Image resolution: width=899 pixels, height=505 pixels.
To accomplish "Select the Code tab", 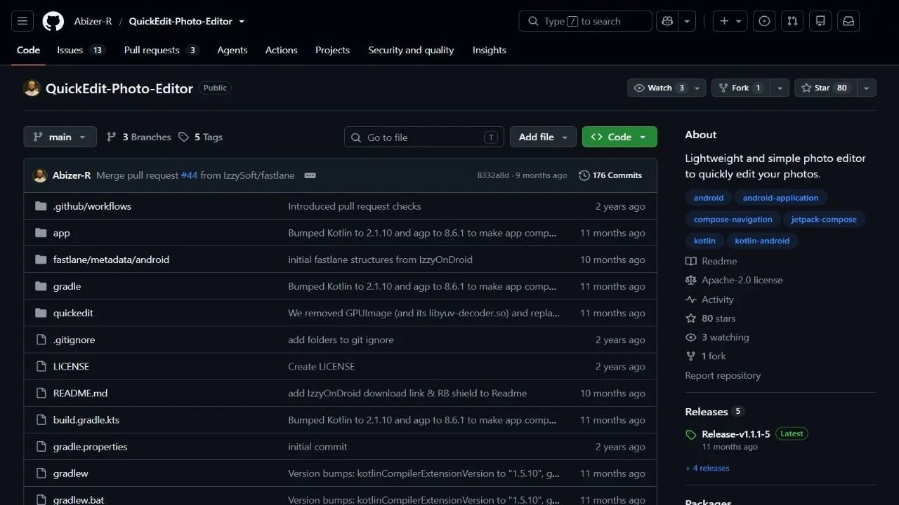I will tap(28, 50).
